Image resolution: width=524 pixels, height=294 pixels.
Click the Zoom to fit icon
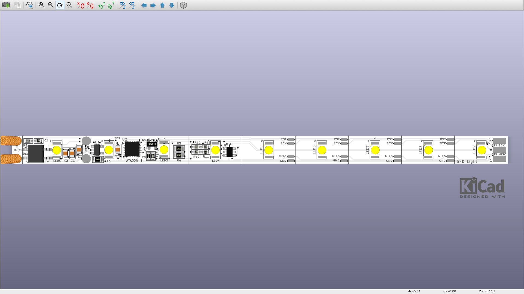tap(69, 5)
